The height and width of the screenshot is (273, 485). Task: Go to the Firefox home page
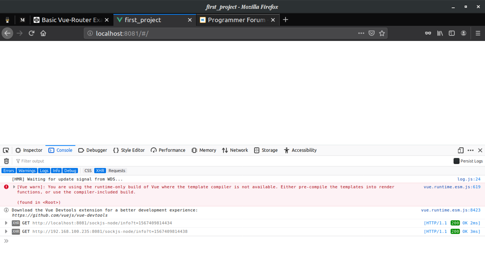coord(43,33)
